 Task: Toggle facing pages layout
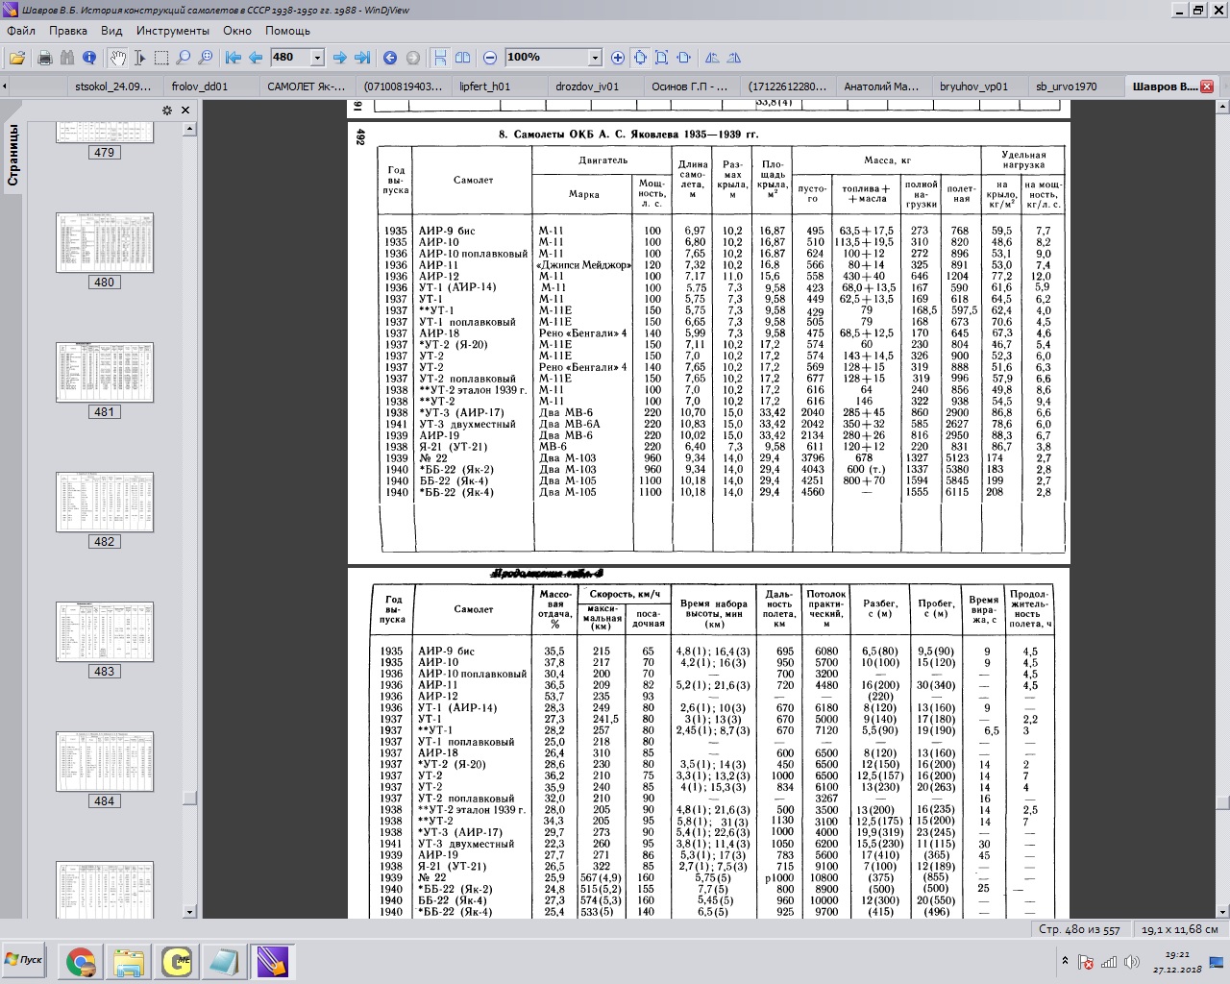(x=462, y=58)
